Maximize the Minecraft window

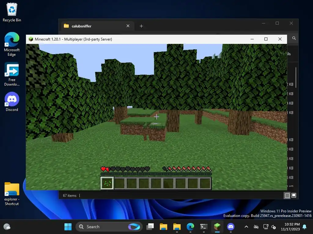point(266,39)
